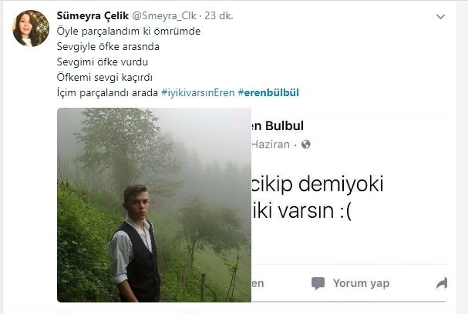Click the post text 'cikip demiyoki'

coord(318,184)
